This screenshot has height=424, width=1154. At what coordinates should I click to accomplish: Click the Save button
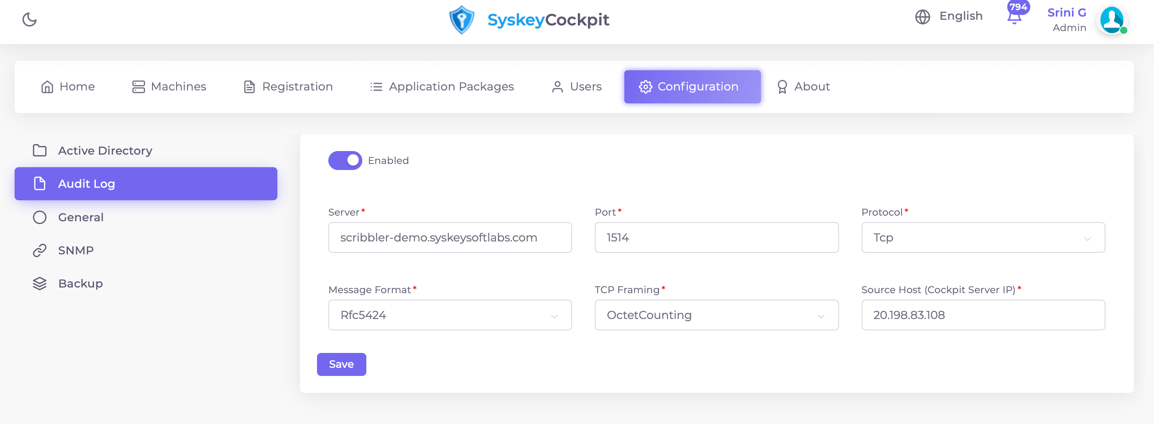point(341,364)
